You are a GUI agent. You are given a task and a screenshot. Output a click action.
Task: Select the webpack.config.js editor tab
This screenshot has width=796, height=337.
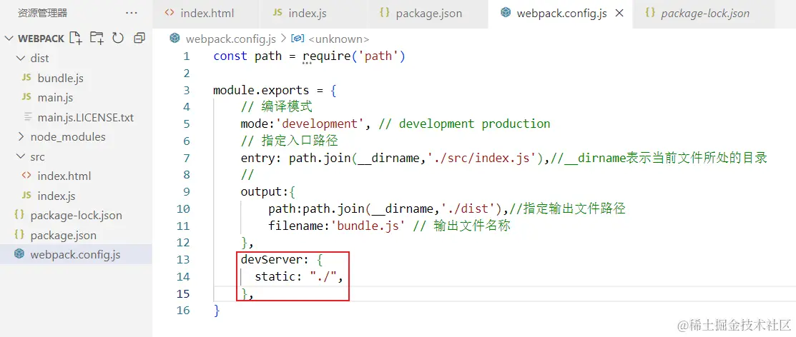pyautogui.click(x=561, y=14)
